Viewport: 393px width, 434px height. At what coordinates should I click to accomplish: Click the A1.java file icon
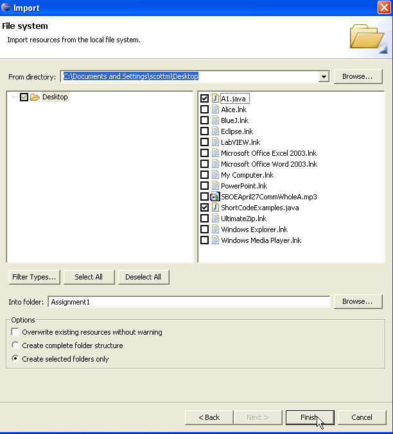(215, 99)
